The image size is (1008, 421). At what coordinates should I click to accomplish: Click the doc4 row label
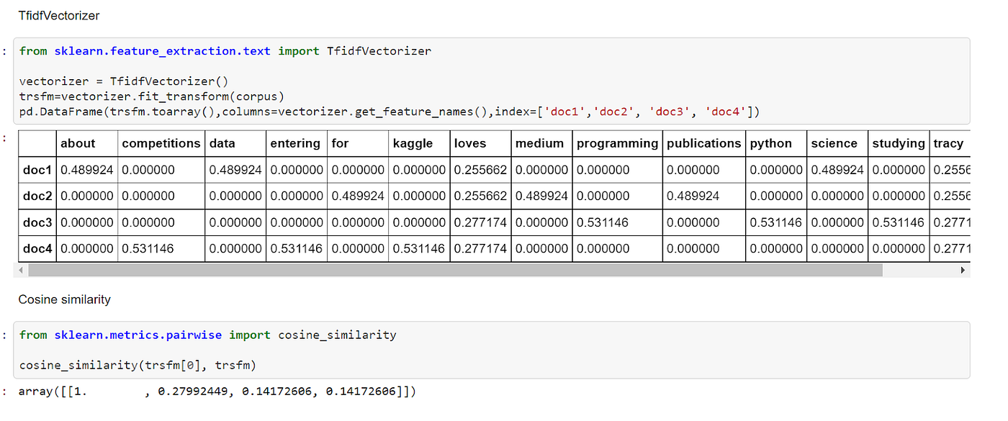pos(36,248)
